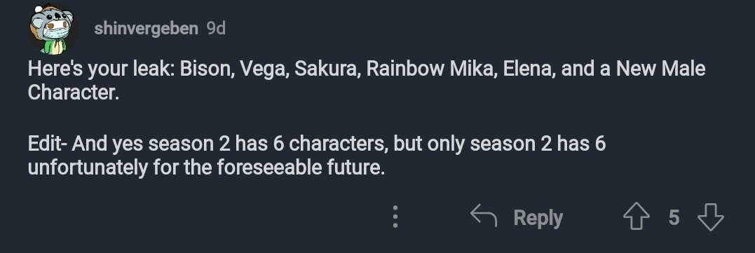This screenshot has height=253, width=755.
Task: Click the 9d comment timestamp
Action: [x=216, y=28]
